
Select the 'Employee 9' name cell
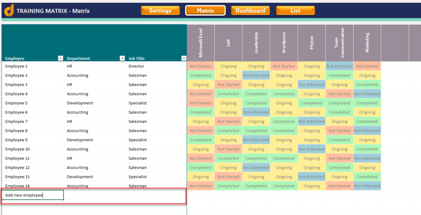click(33, 140)
